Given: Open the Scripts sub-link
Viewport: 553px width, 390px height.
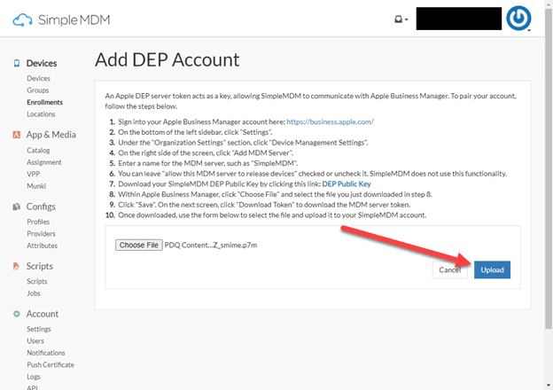Looking at the screenshot, I should coord(36,281).
